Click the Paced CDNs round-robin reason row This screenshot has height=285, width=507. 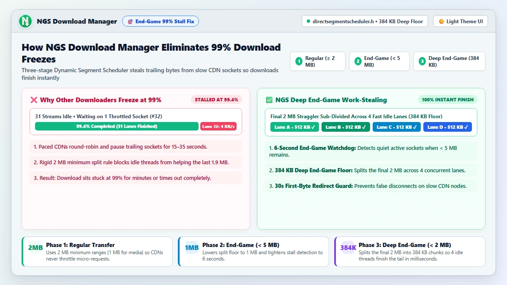136,147
